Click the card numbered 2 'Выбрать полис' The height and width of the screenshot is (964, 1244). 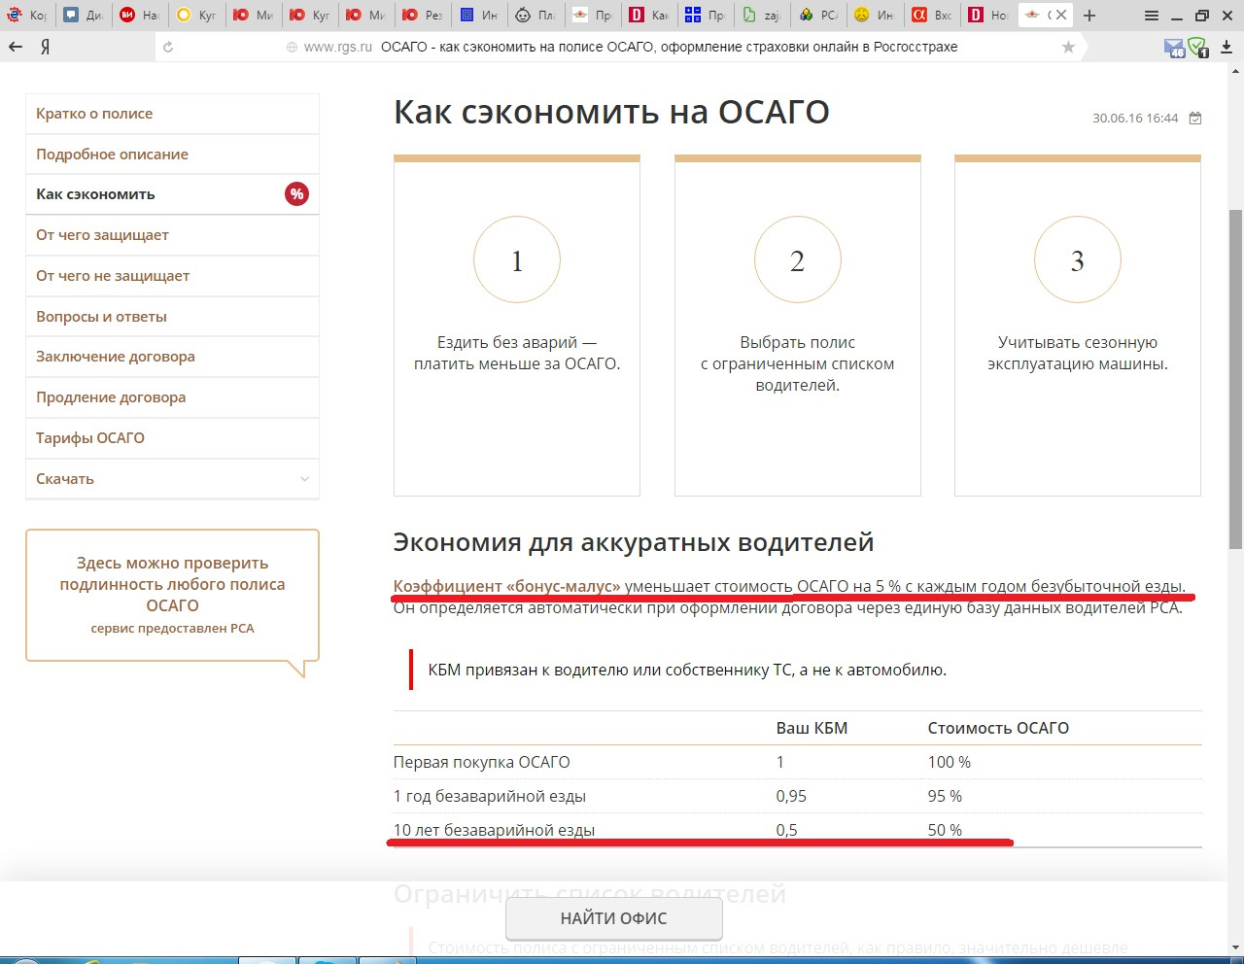[x=798, y=326]
